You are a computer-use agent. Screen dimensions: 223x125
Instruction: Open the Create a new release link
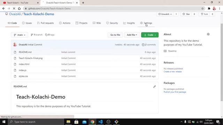point(172,72)
